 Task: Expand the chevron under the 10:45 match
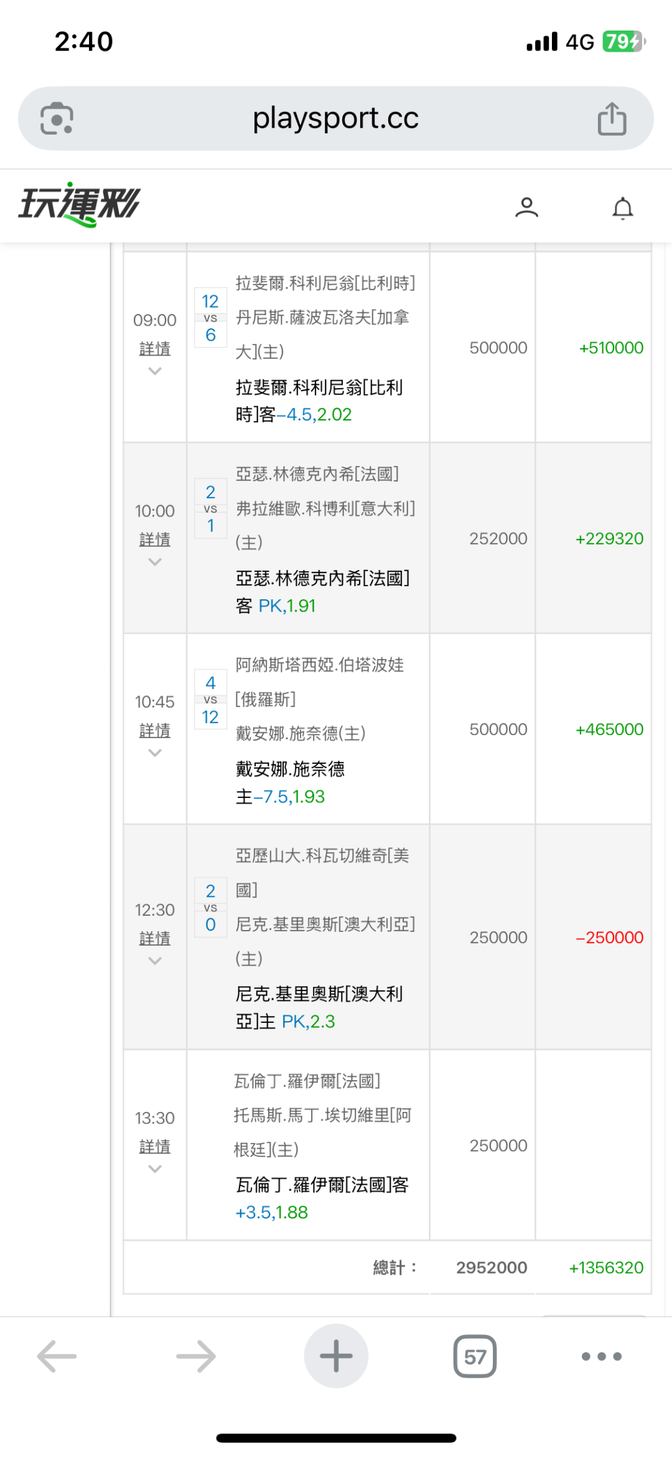pyautogui.click(x=155, y=753)
